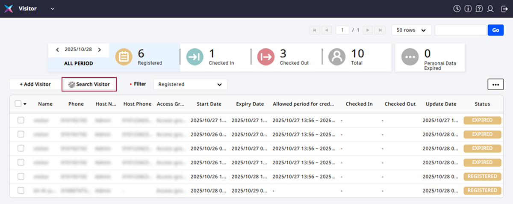Go to next date with right arrow
The width and height of the screenshot is (513, 204).
point(100,50)
